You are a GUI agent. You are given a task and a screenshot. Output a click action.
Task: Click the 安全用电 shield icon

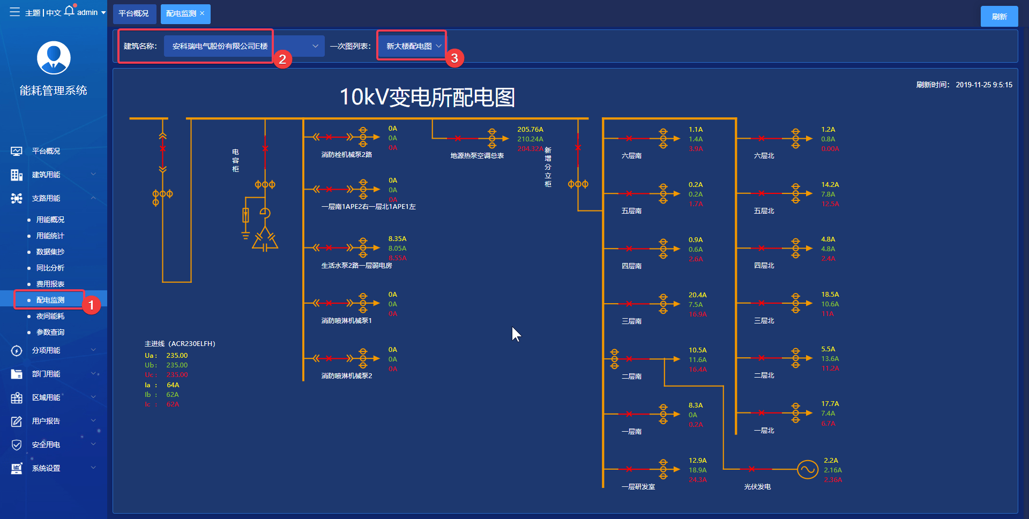click(17, 445)
